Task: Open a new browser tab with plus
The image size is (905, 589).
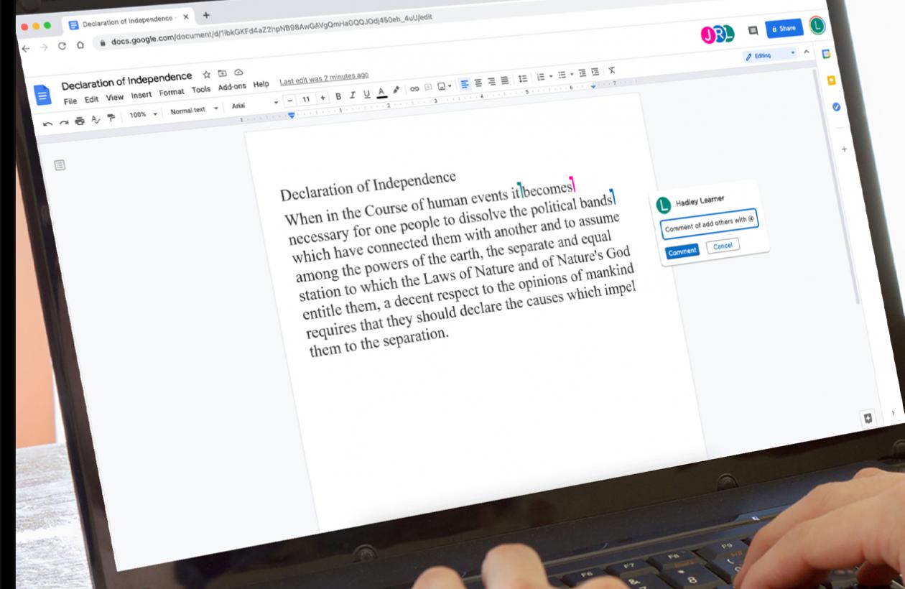Action: (x=206, y=14)
